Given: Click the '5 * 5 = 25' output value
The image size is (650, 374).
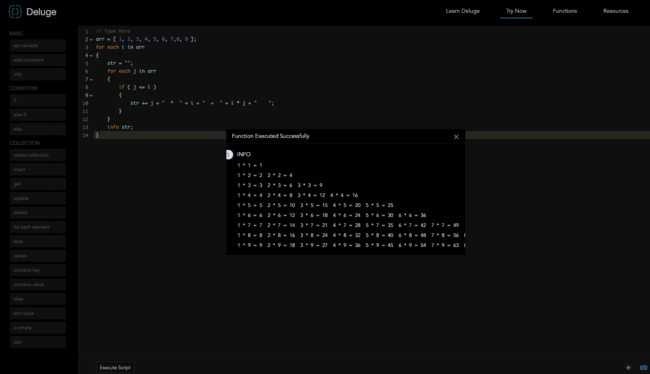Looking at the screenshot, I should pyautogui.click(x=379, y=205).
